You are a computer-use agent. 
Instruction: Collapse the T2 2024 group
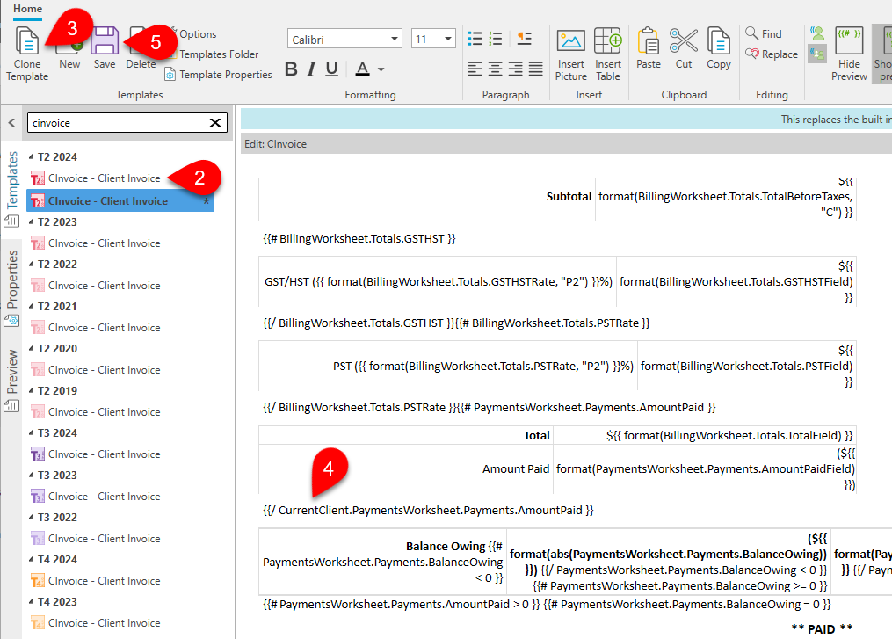[32, 156]
